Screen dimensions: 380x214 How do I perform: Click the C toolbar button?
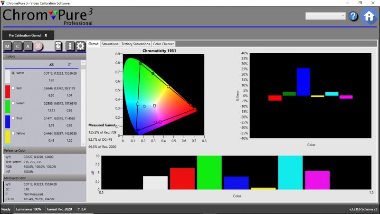click(18, 46)
